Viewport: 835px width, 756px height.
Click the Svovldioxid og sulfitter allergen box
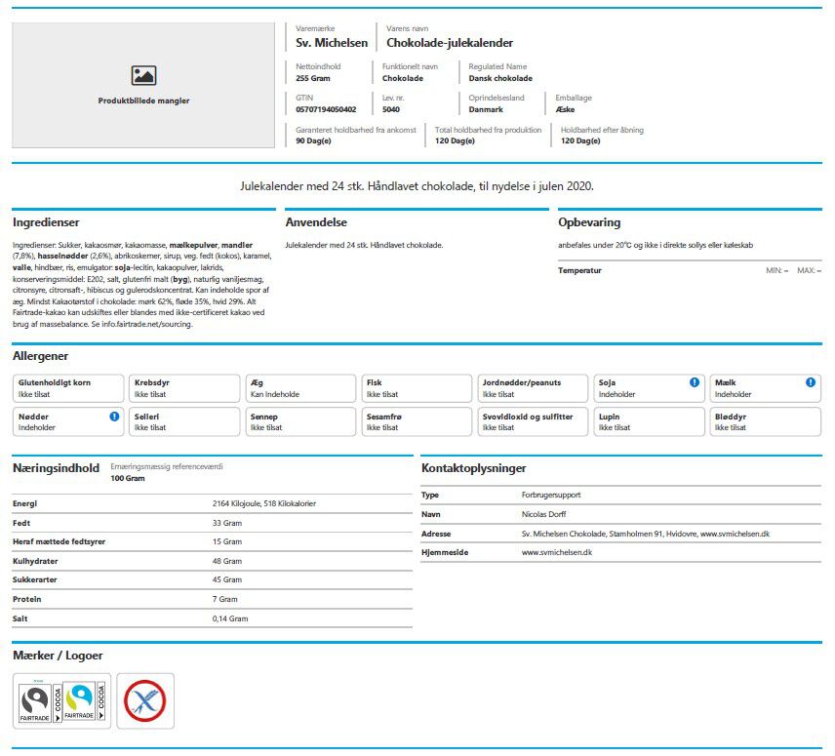point(533,421)
